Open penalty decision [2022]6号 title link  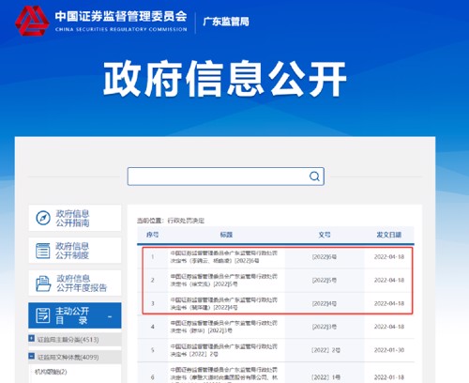(x=224, y=257)
